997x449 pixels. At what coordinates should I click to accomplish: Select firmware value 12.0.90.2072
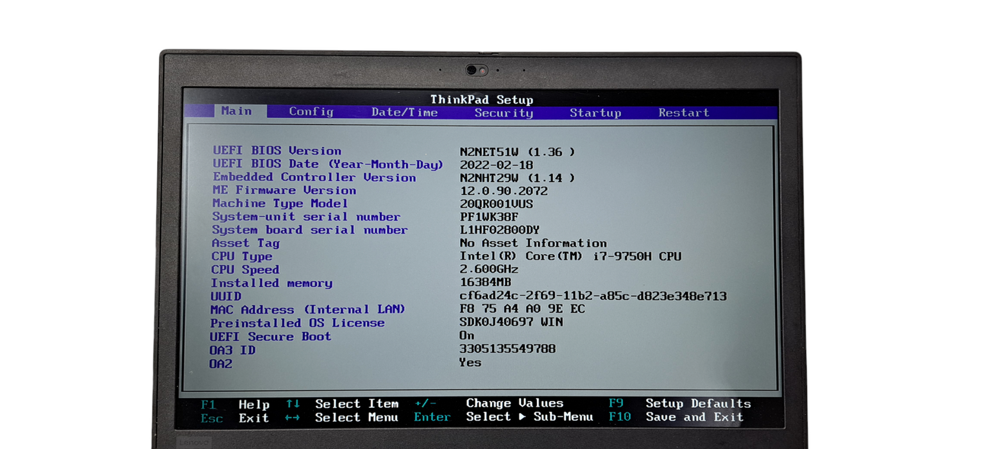coord(504,191)
